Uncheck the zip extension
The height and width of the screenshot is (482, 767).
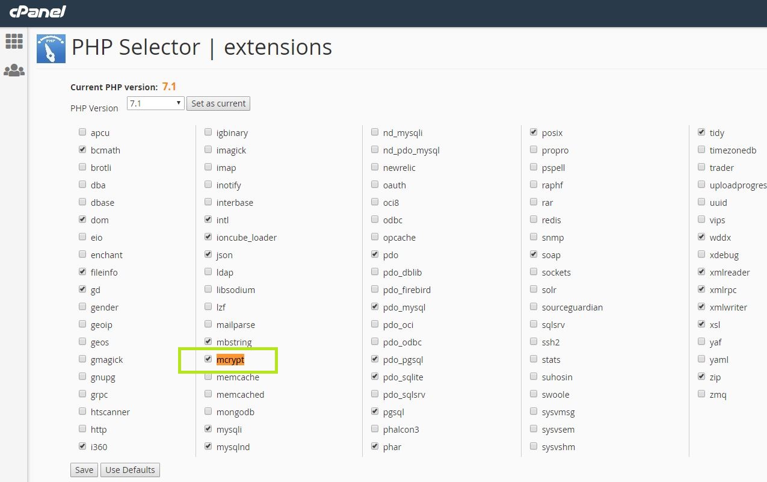coord(701,377)
